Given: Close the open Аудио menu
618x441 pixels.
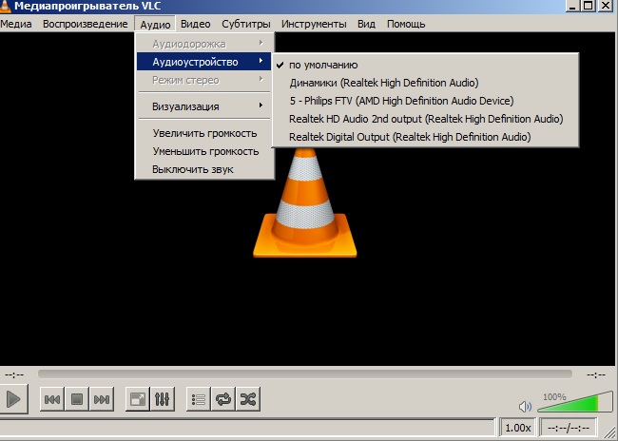Looking at the screenshot, I should (155, 25).
